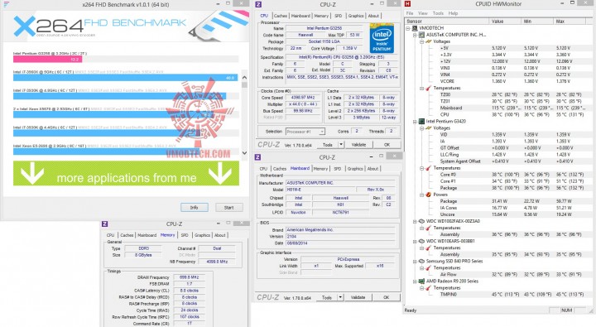Click the Temperatures icon under Samsung SSD 840 PRO
The height and width of the screenshot is (327, 596).
[x=429, y=268]
